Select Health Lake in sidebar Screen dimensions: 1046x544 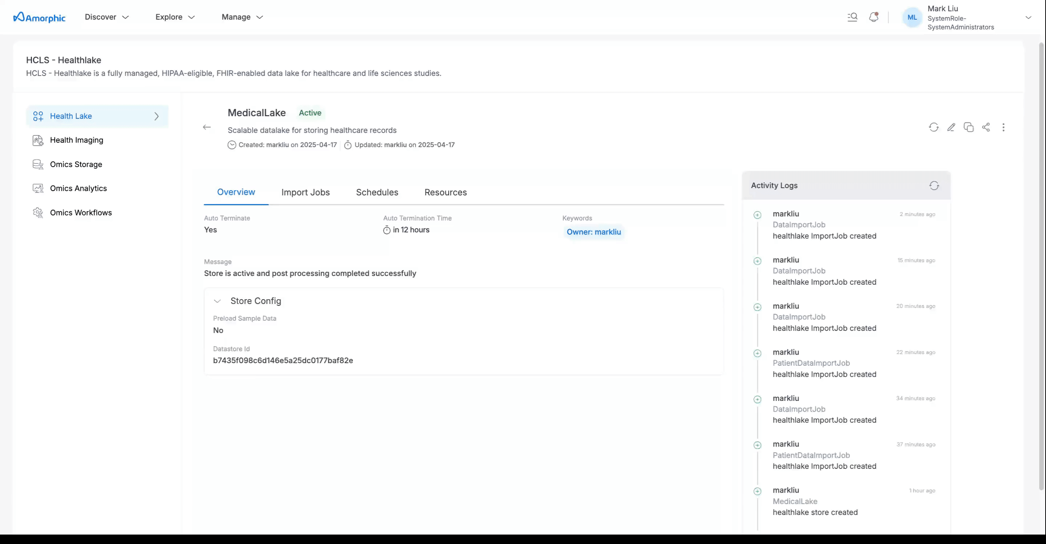[97, 116]
